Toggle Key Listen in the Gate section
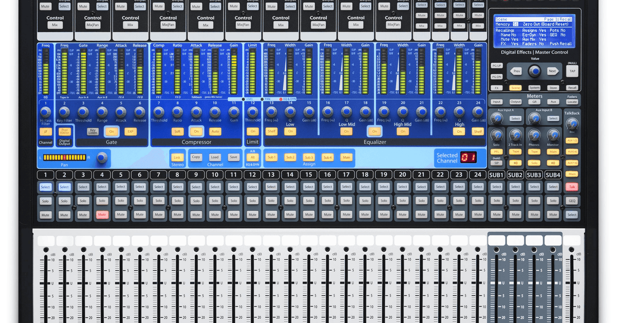This screenshot has height=323, width=617. click(x=93, y=132)
